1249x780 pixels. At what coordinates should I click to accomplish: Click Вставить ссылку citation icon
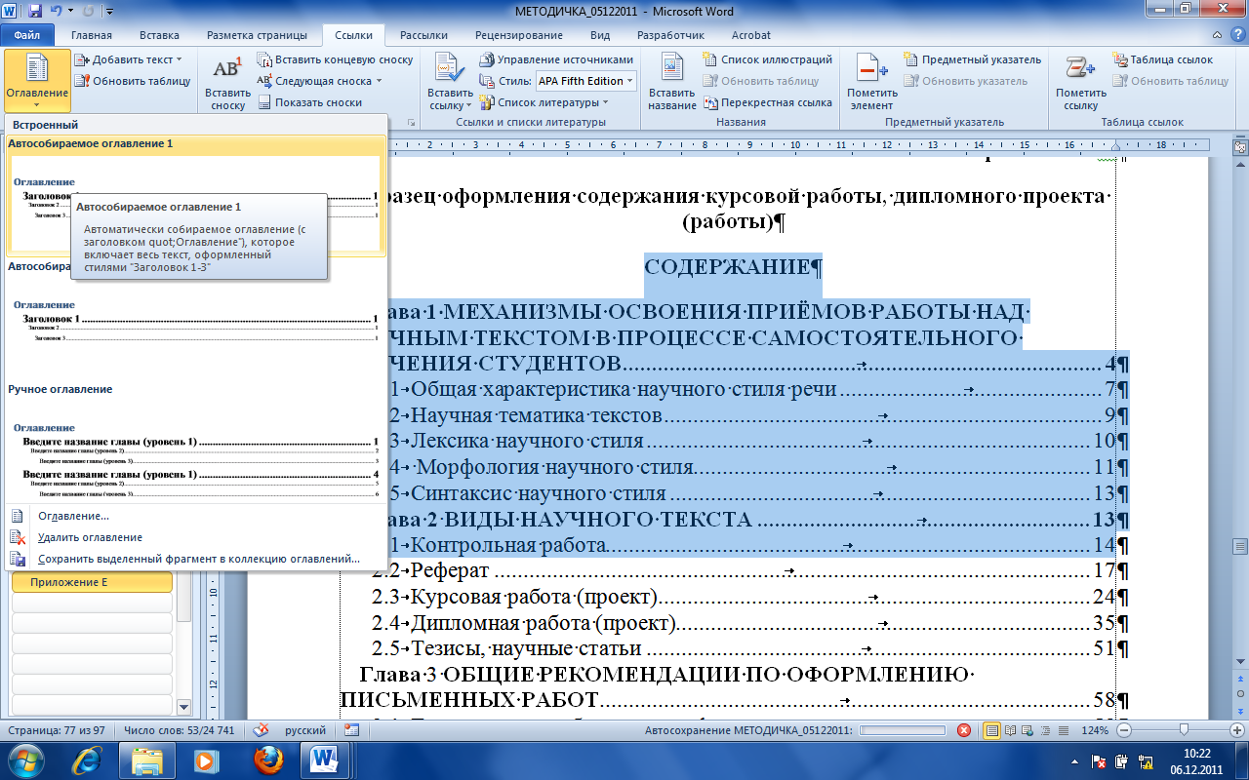(450, 82)
